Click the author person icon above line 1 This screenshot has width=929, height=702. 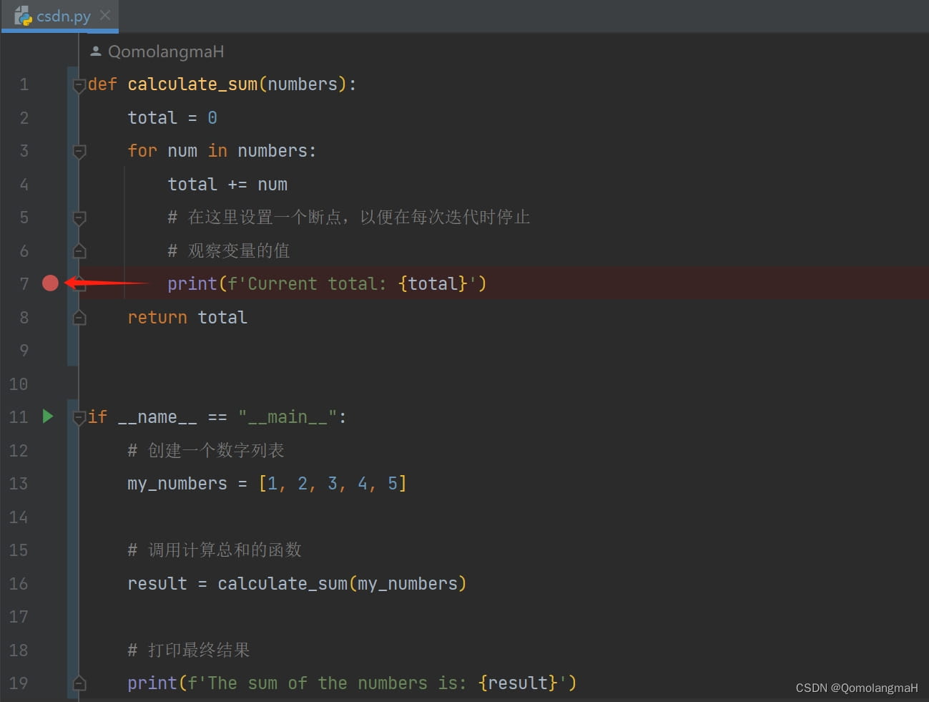point(96,52)
